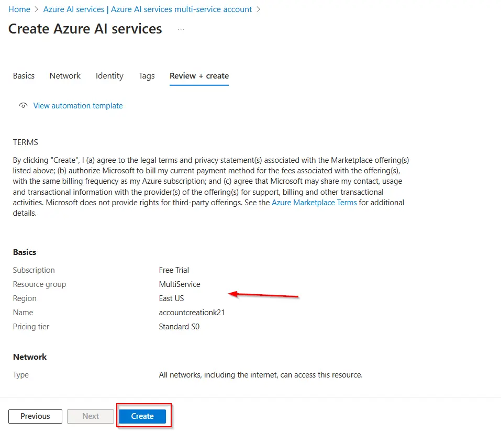Open the ellipsis more options menu
Screen dimensions: 501x433
click(x=181, y=29)
